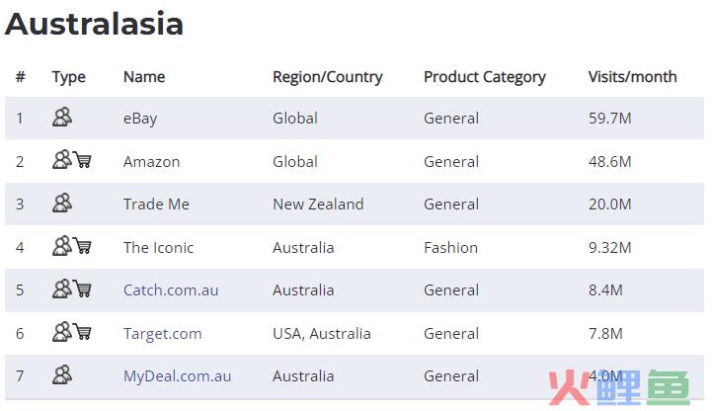This screenshot has height=411, width=714.
Task: Click the shopping cart icon in Catch.com.au row
Action: (x=82, y=288)
